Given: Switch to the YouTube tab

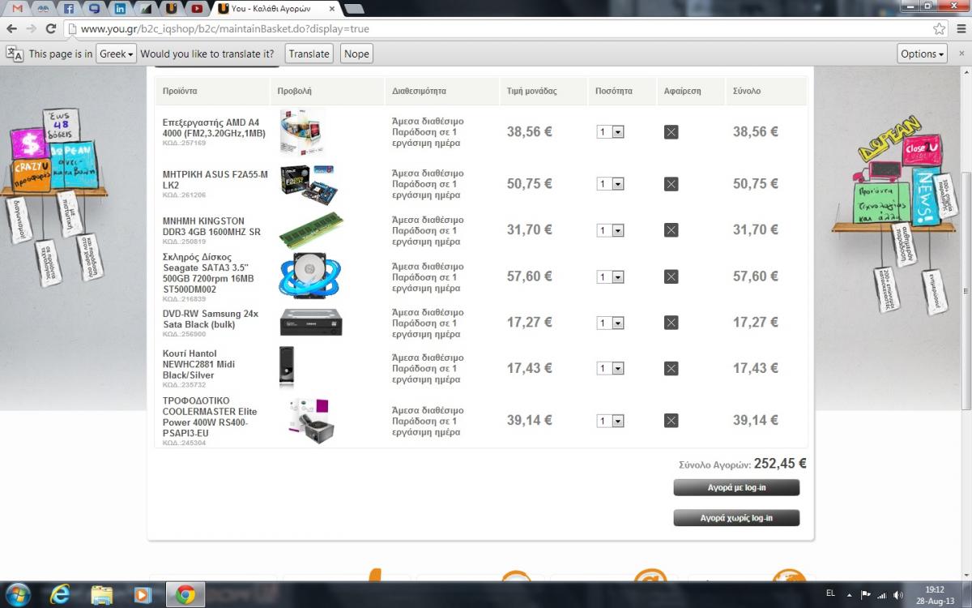Looking at the screenshot, I should click(x=197, y=9).
